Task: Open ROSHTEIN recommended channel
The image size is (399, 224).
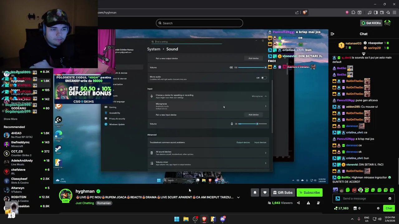Action: [x=26, y=199]
